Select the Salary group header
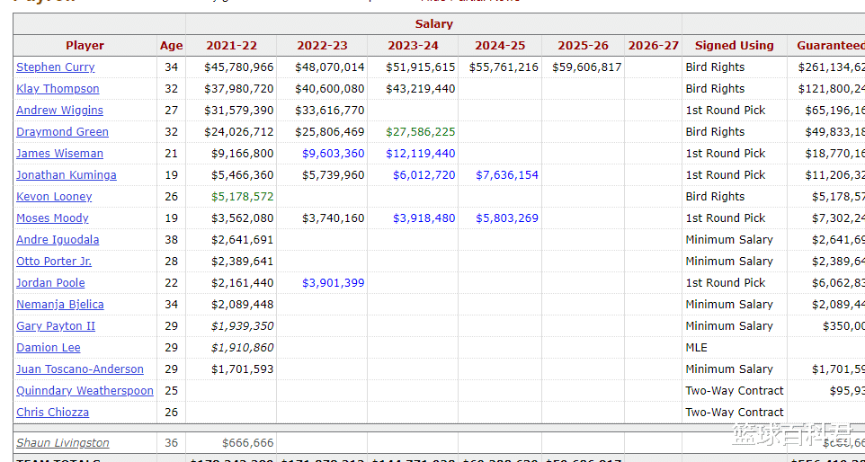This screenshot has width=865, height=462. 433,23
